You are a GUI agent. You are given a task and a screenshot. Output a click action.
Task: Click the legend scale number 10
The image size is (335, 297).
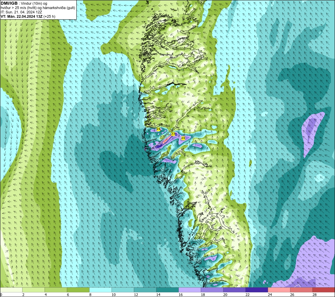point(114,295)
